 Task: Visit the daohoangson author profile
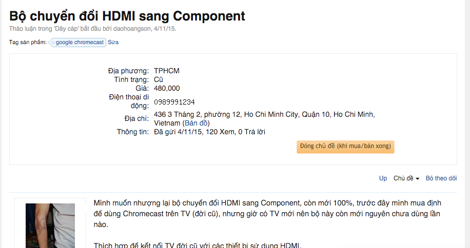pos(132,29)
